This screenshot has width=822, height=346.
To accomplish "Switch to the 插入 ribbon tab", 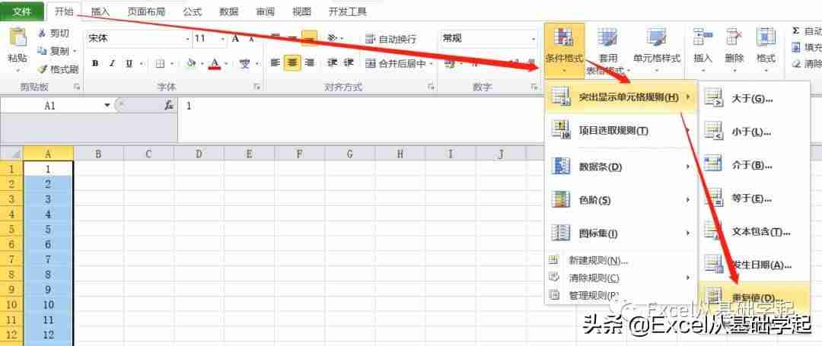I will coord(100,11).
